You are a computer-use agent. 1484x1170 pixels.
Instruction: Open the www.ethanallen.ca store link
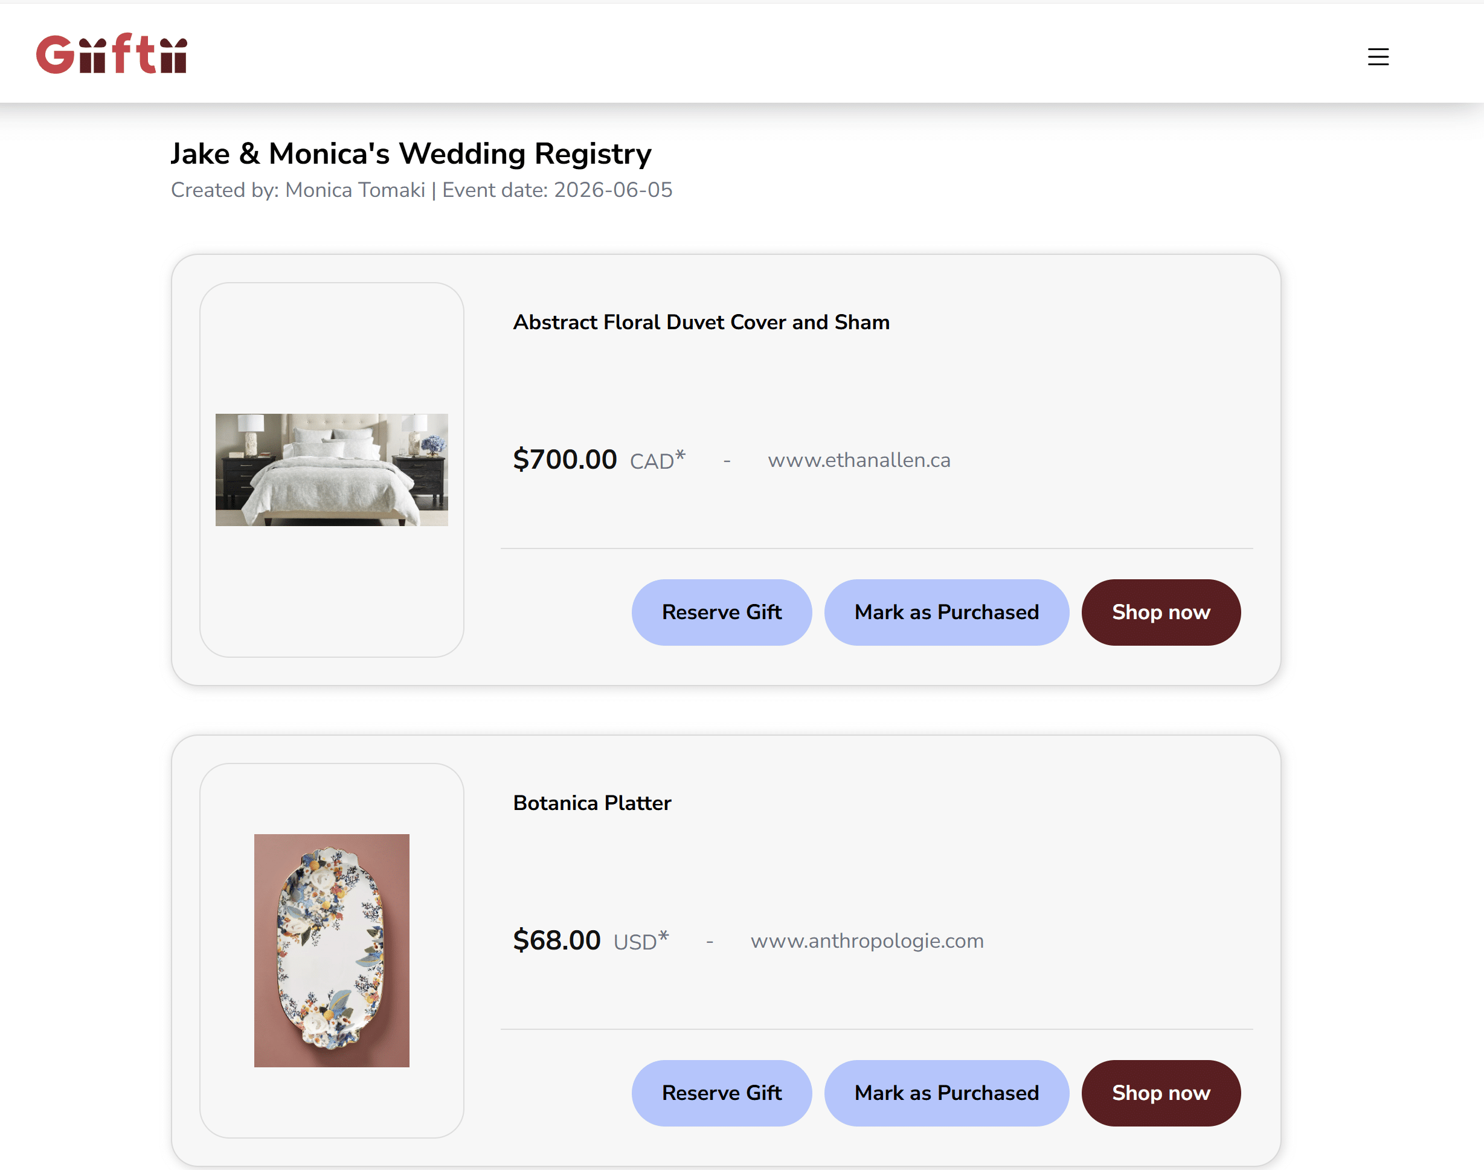(x=859, y=460)
